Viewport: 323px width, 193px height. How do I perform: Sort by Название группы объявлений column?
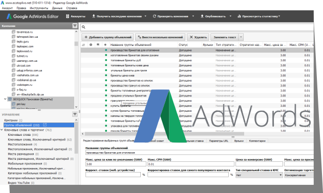point(131,44)
